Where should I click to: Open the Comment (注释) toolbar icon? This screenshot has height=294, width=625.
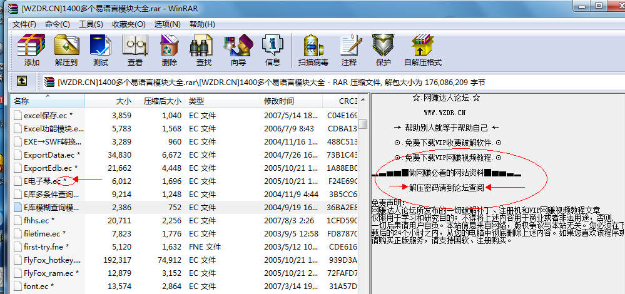pos(348,50)
